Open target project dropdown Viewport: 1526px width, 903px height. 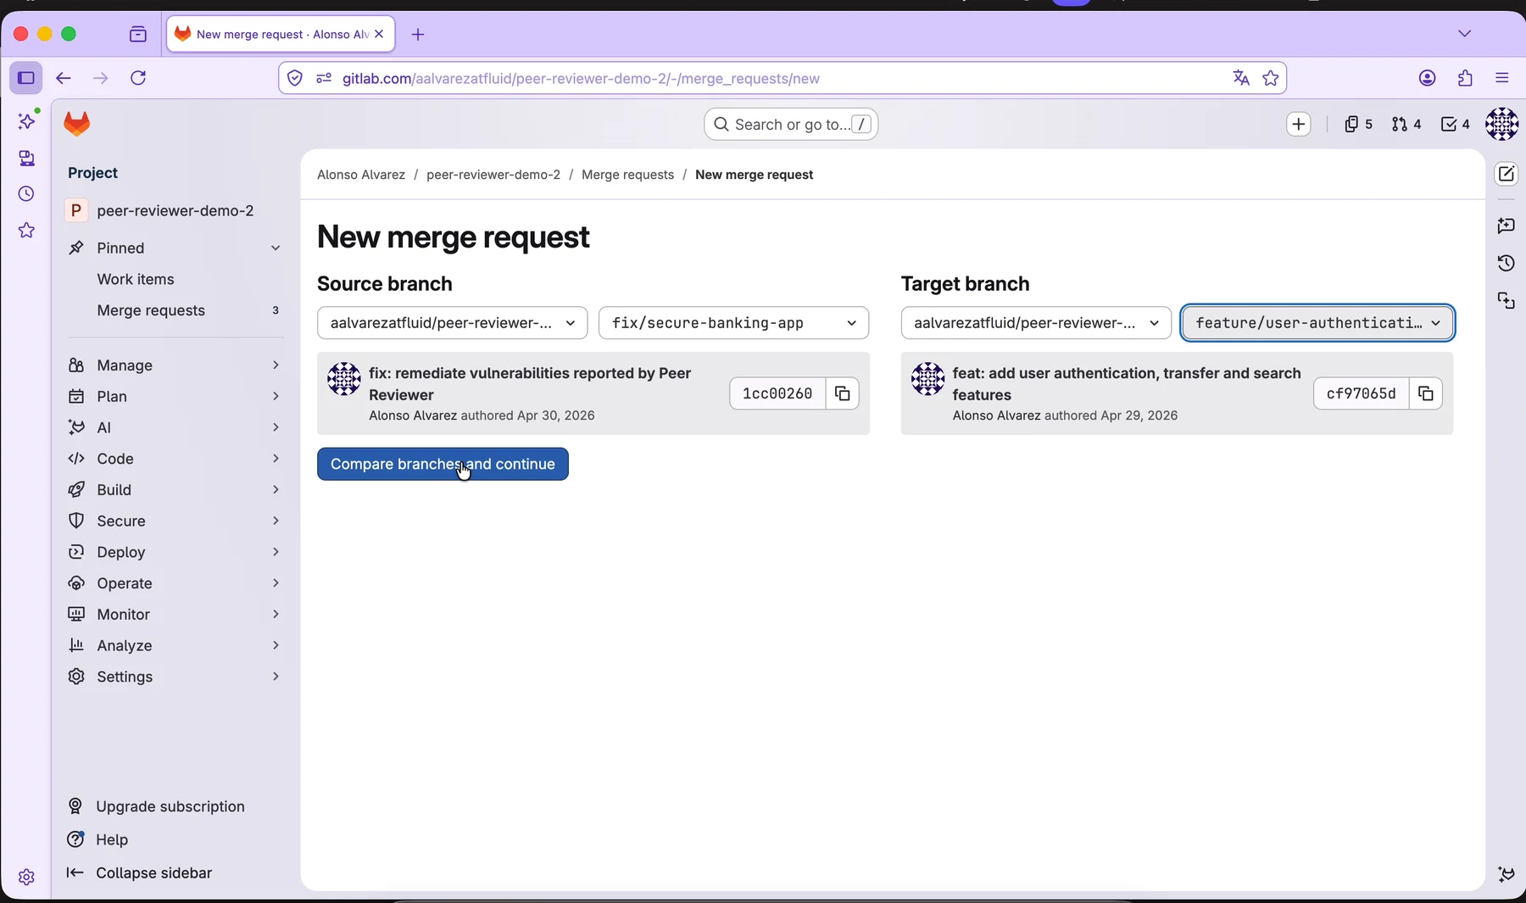pyautogui.click(x=1036, y=323)
